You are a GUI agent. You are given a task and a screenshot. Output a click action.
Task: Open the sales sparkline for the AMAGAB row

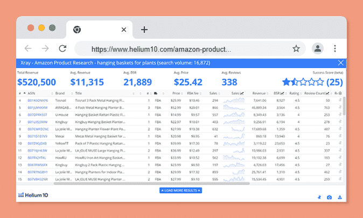tap(234, 107)
